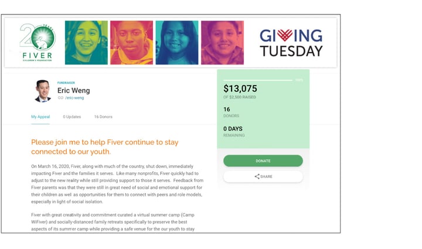Open Eric Weng's profile photo
The width and height of the screenshot is (422, 249).
point(43,91)
